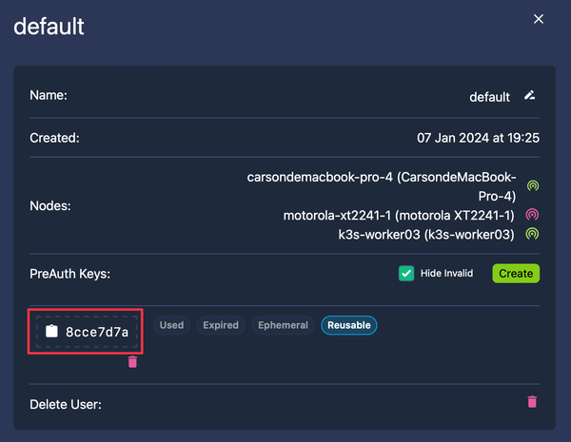Click the Ephemeral key badge
Image resolution: width=571 pixels, height=442 pixels.
pos(283,325)
